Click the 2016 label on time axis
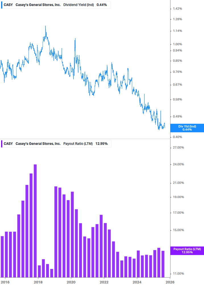204x286 pixels. pos(5,282)
